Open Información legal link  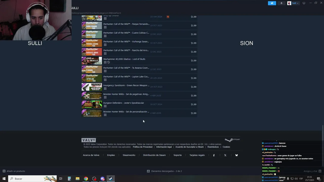[x=164, y=147]
